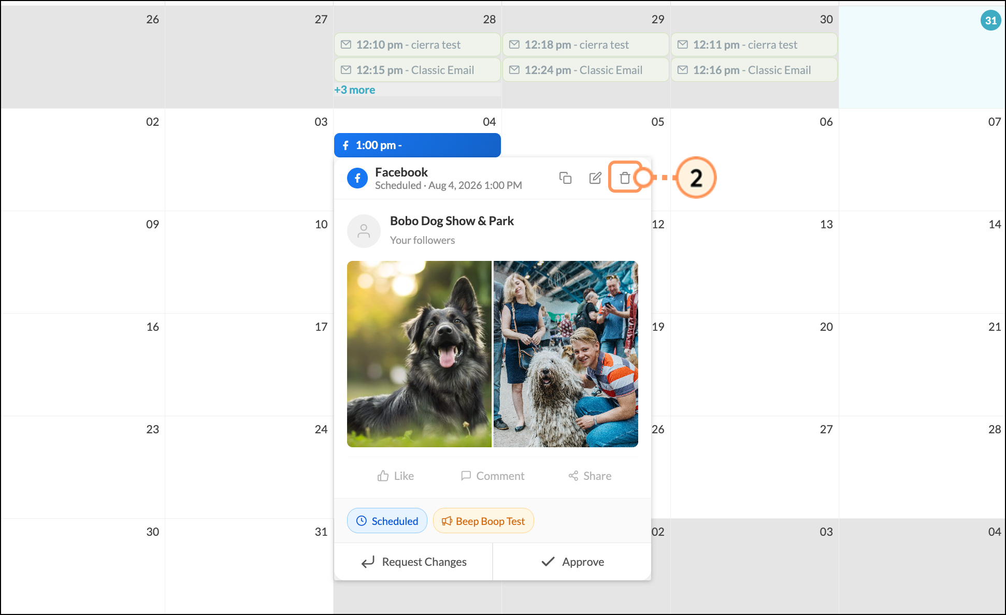The image size is (1006, 615).
Task: Click the blue Facebook logo icon
Action: point(357,178)
